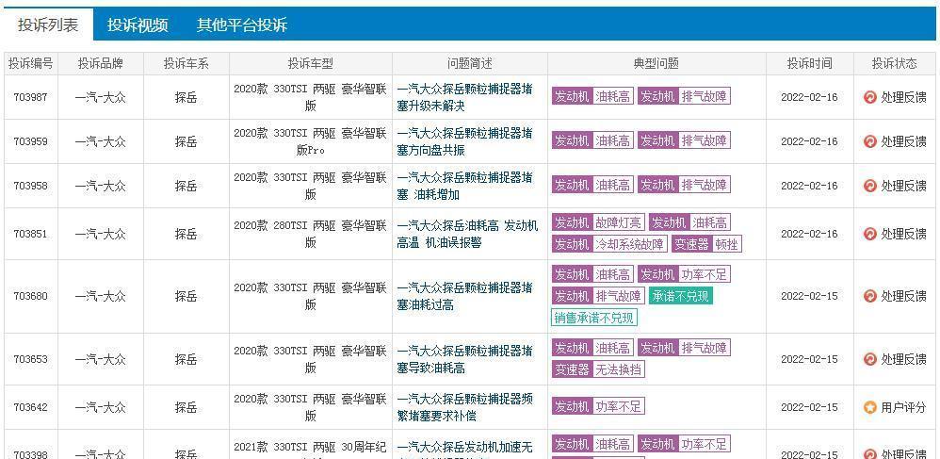
Task: Click 发动机 冷却系统故障 tag
Action: [x=609, y=244]
